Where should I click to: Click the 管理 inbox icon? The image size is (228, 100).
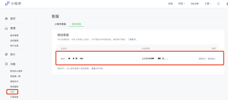[x=6, y=28]
